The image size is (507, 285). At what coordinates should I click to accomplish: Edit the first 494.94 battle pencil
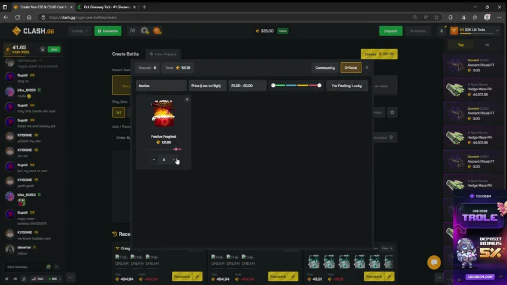(x=197, y=277)
